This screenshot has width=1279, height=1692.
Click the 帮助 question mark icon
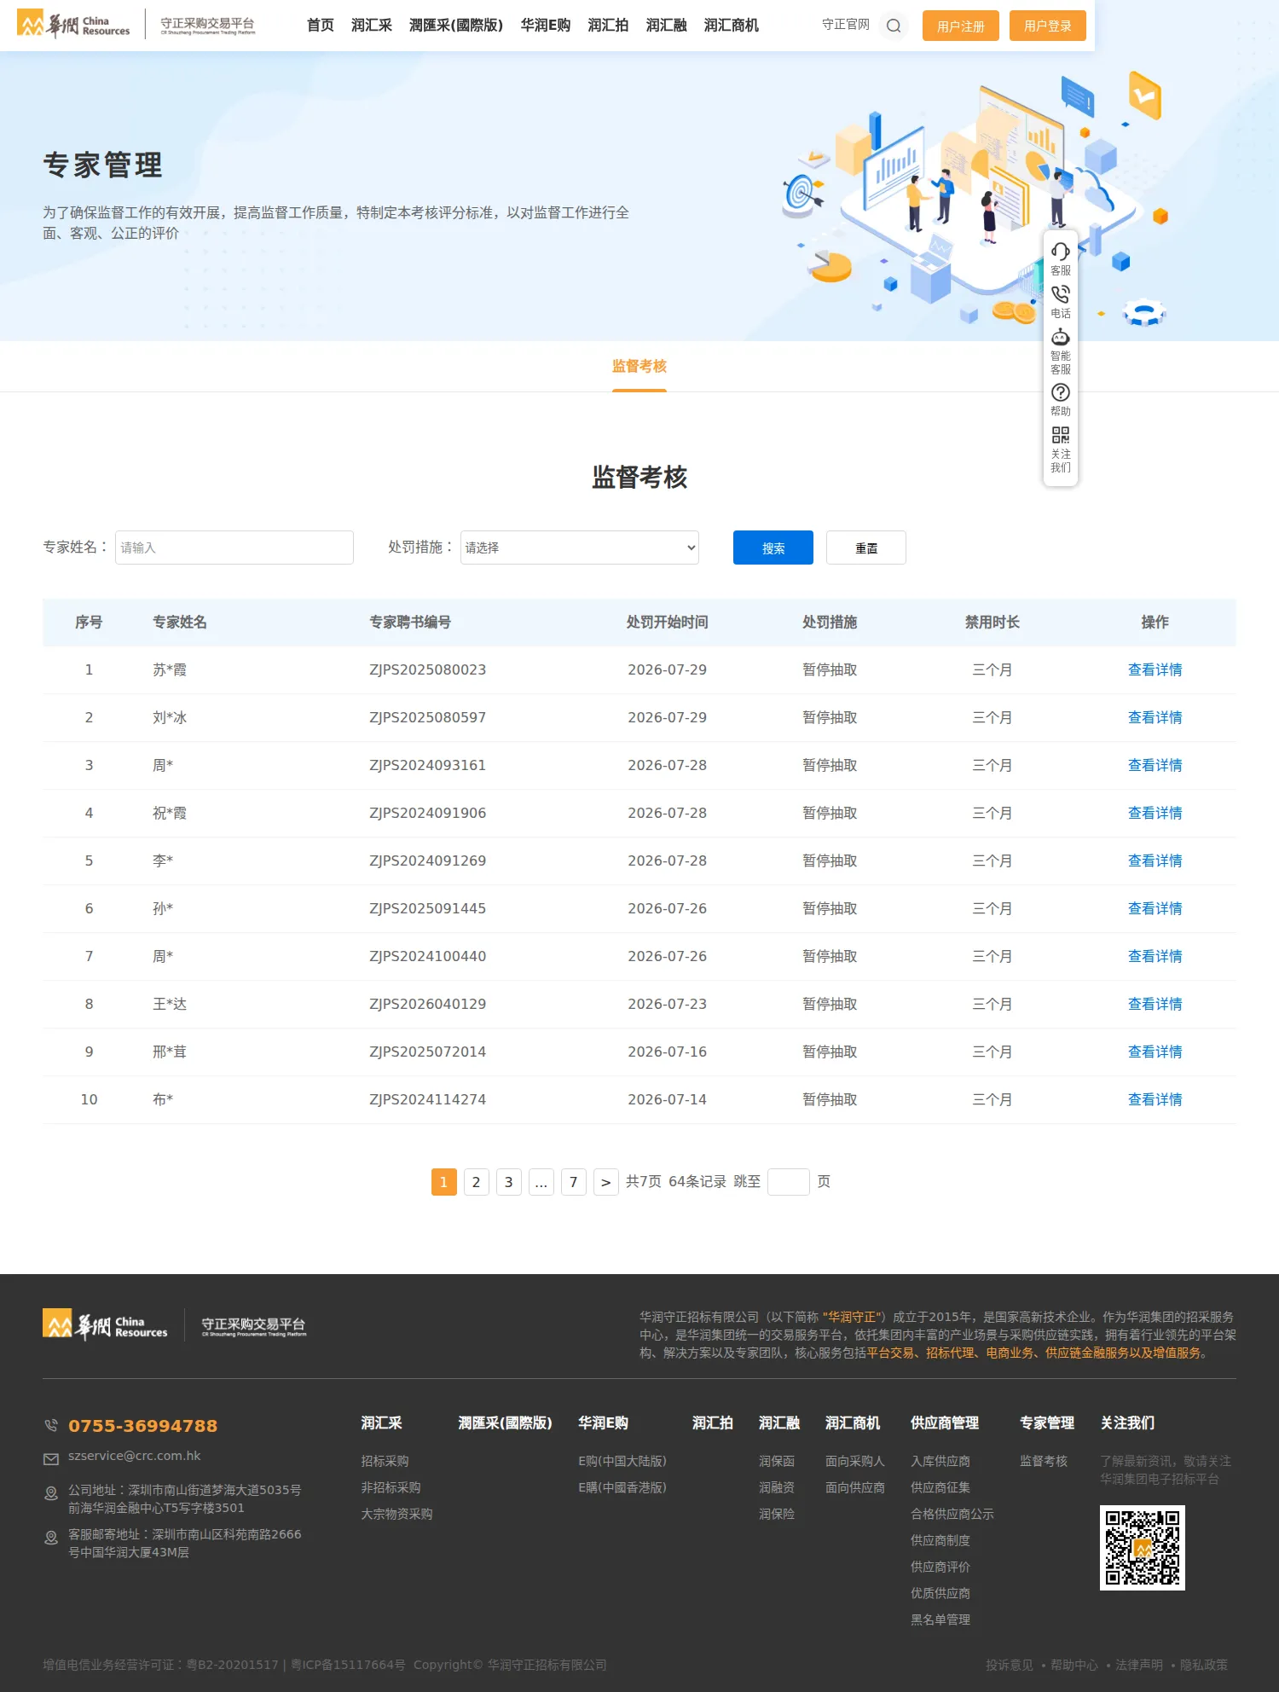1060,392
